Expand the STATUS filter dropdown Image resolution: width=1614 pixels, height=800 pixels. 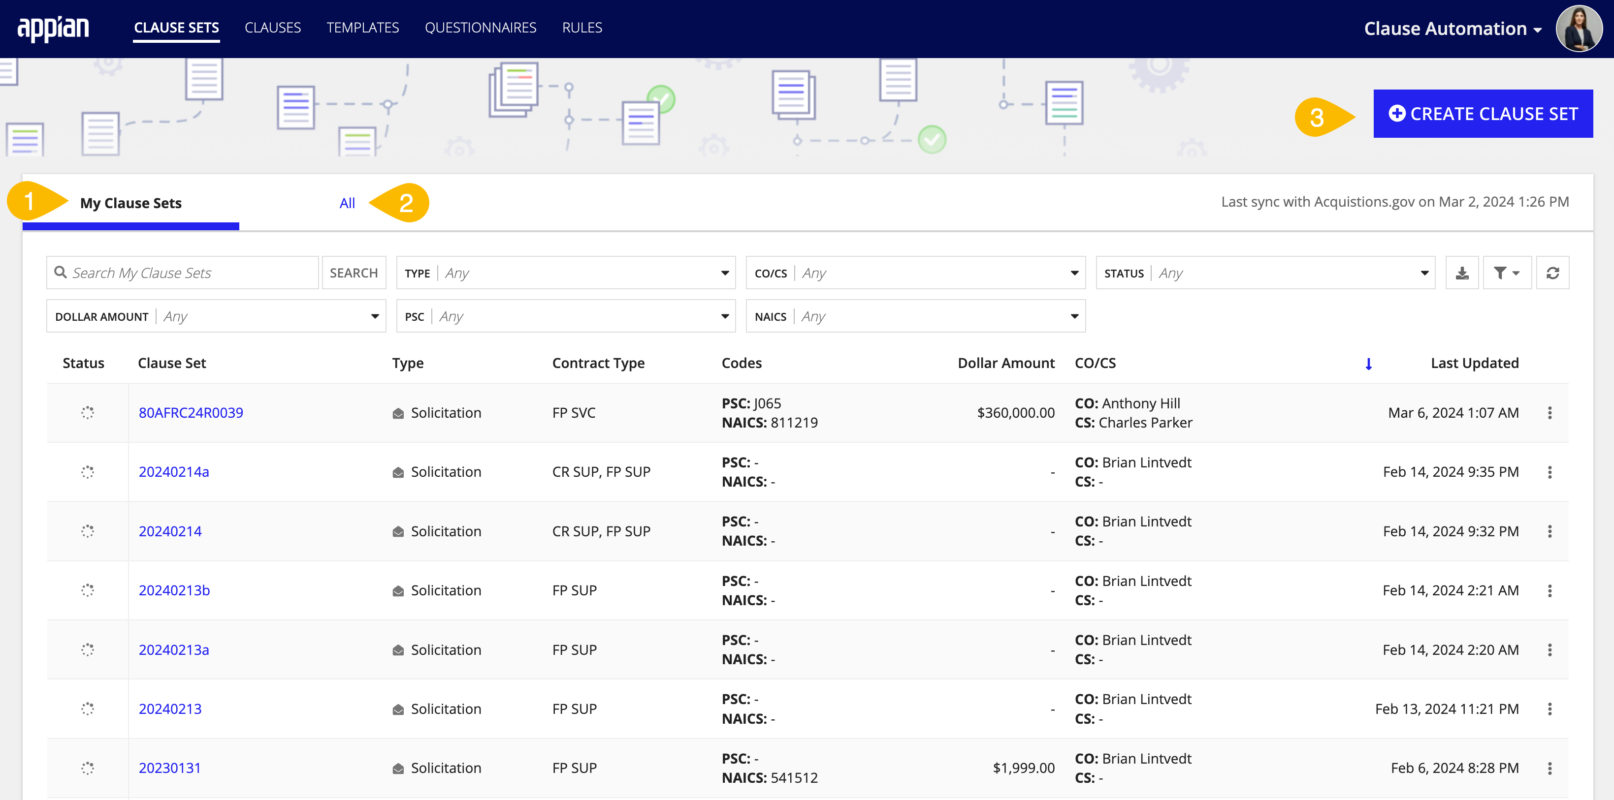pos(1265,273)
